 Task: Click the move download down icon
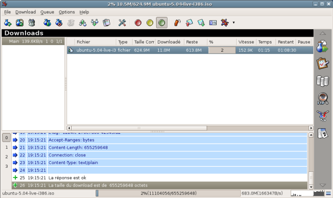pyautogui.click(x=94, y=23)
